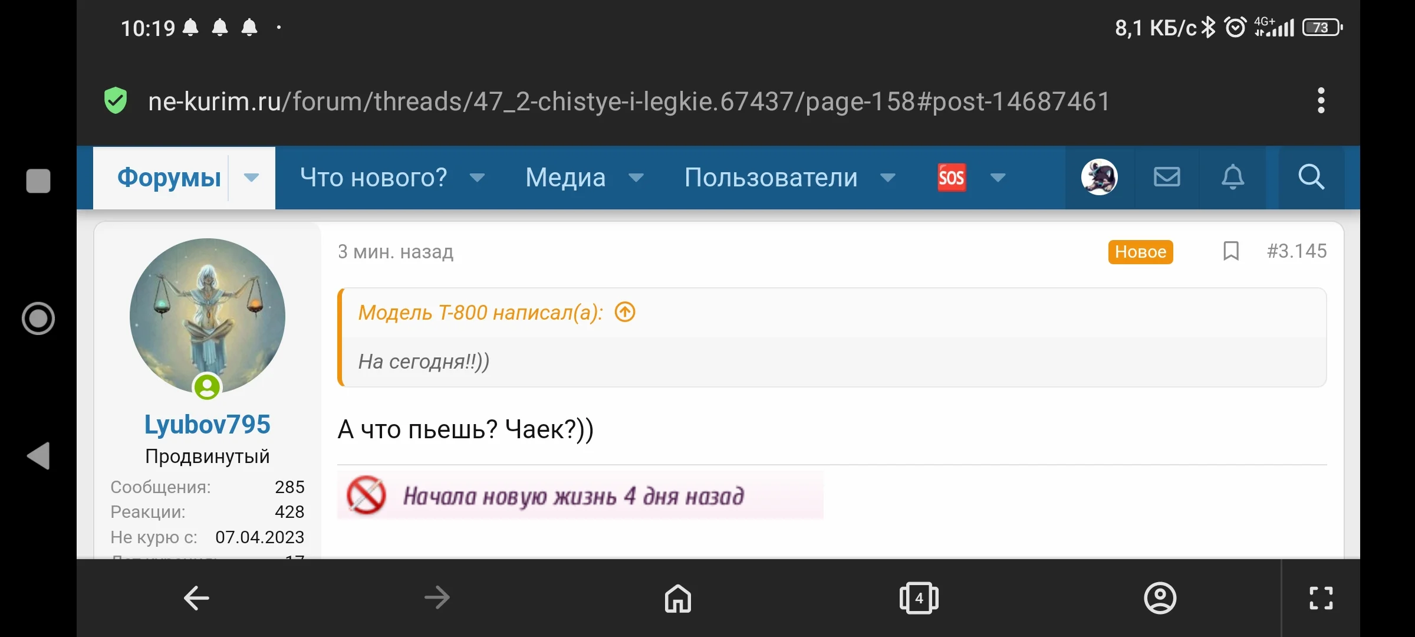Jump to quoted message via arrow icon
The height and width of the screenshot is (637, 1415).
click(624, 313)
